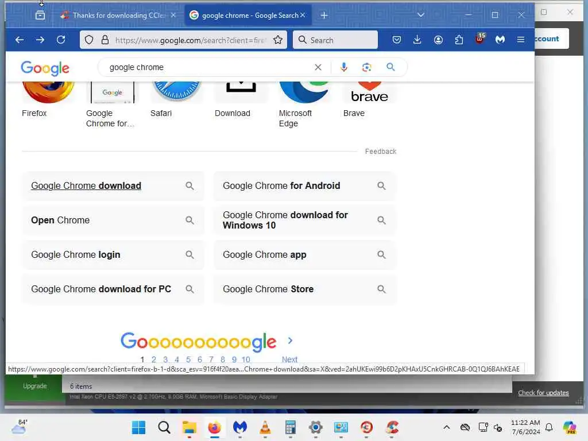Open a new browser tab

[x=324, y=16]
